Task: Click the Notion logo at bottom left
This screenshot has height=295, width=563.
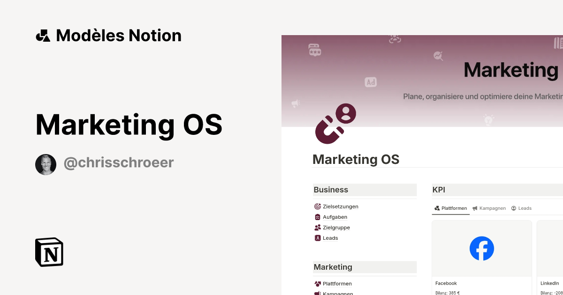Action: [48, 252]
